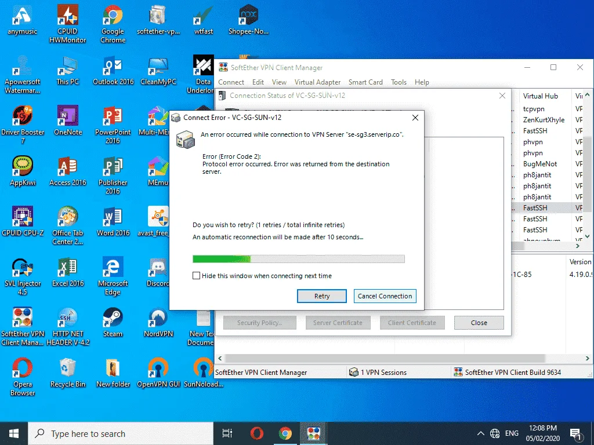This screenshot has height=445, width=594.
Task: Click the Cancel Connection button
Action: click(x=385, y=296)
